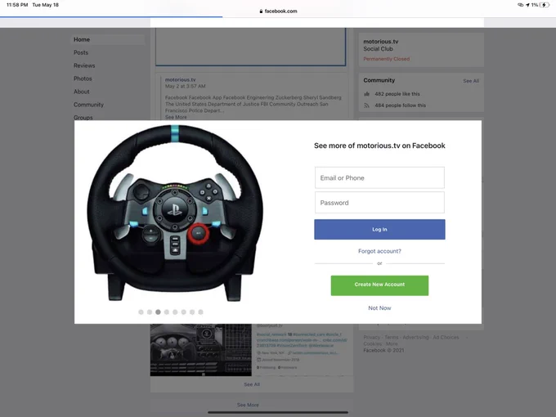Screen dimensions: 556x417
Task: Open motorious.tv post author link
Action: [180, 80]
